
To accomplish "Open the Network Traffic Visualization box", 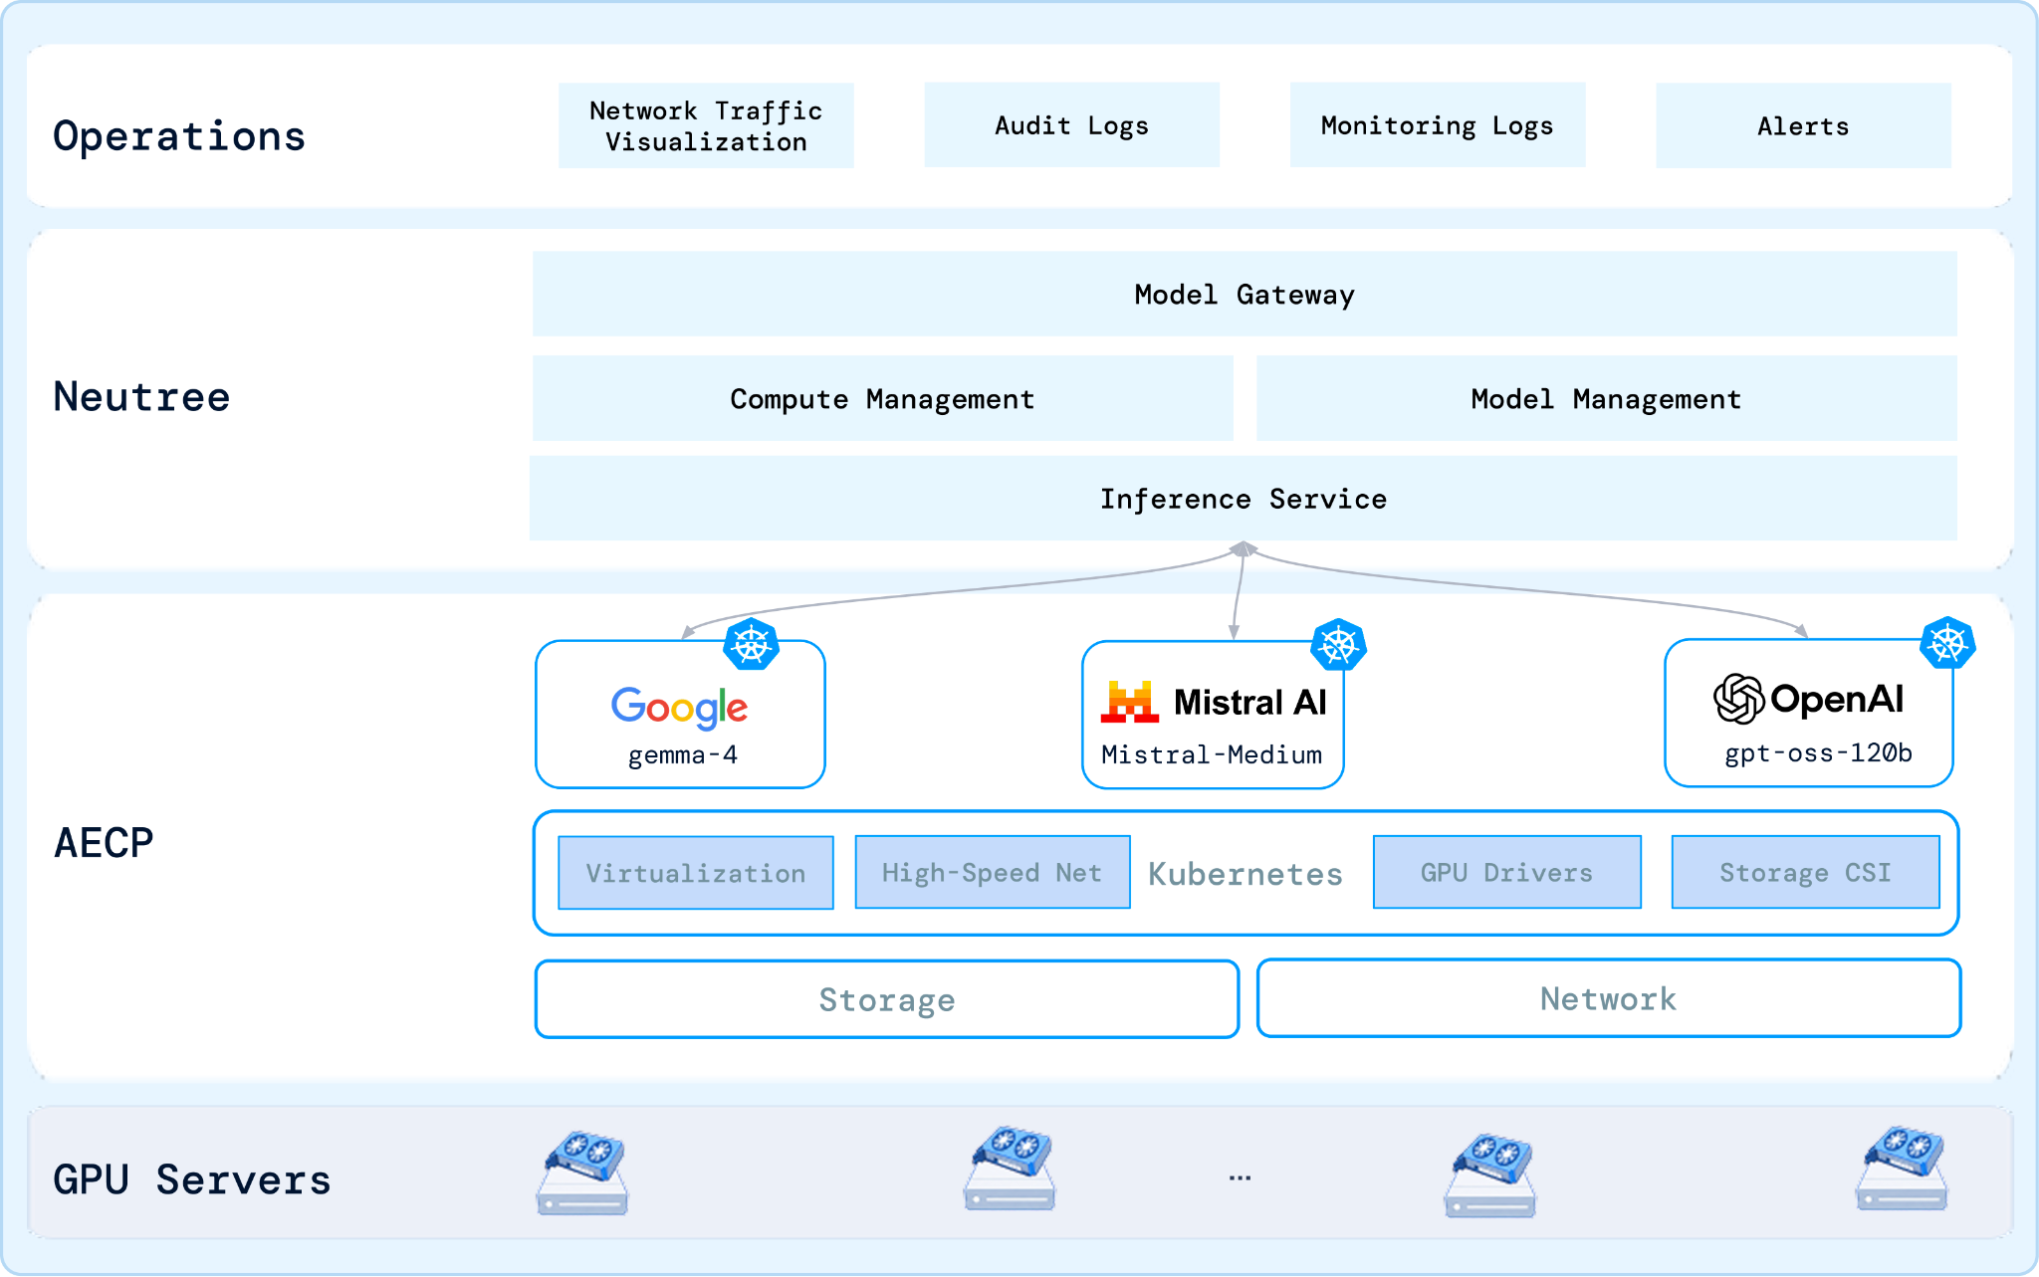I will click(706, 125).
